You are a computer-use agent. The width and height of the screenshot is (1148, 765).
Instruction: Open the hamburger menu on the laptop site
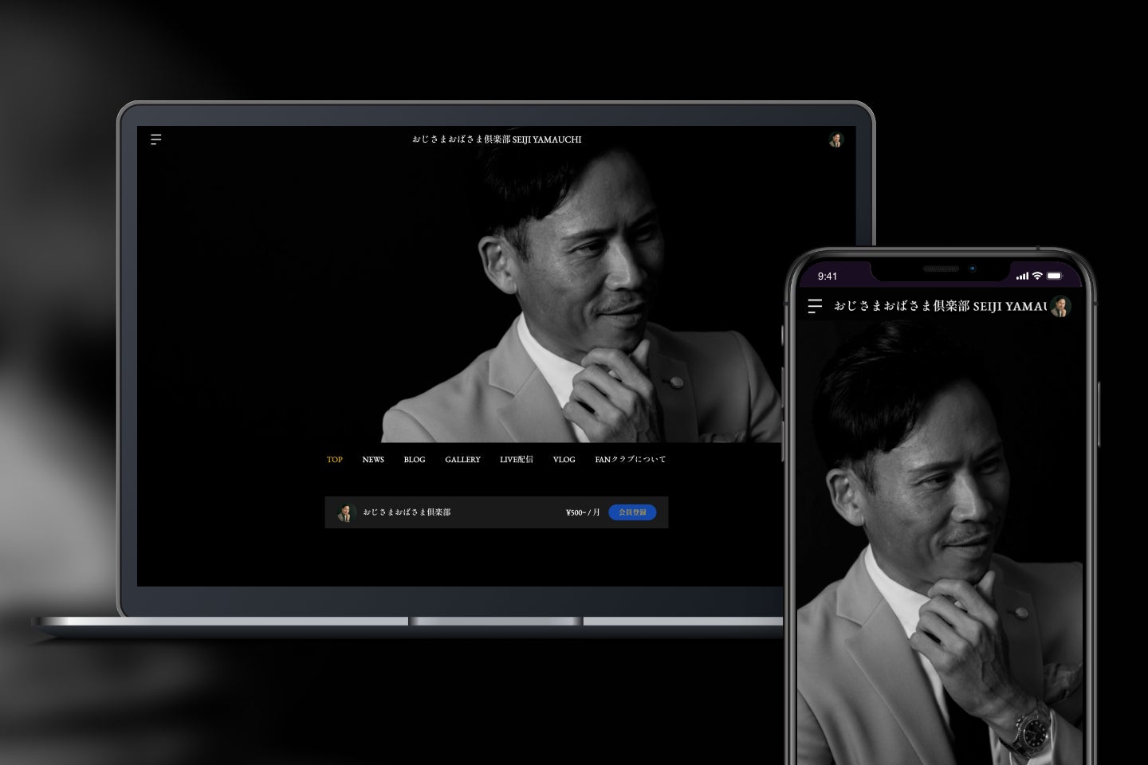point(156,139)
